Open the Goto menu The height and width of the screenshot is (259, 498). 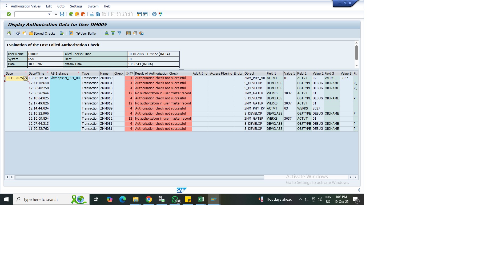61,6
